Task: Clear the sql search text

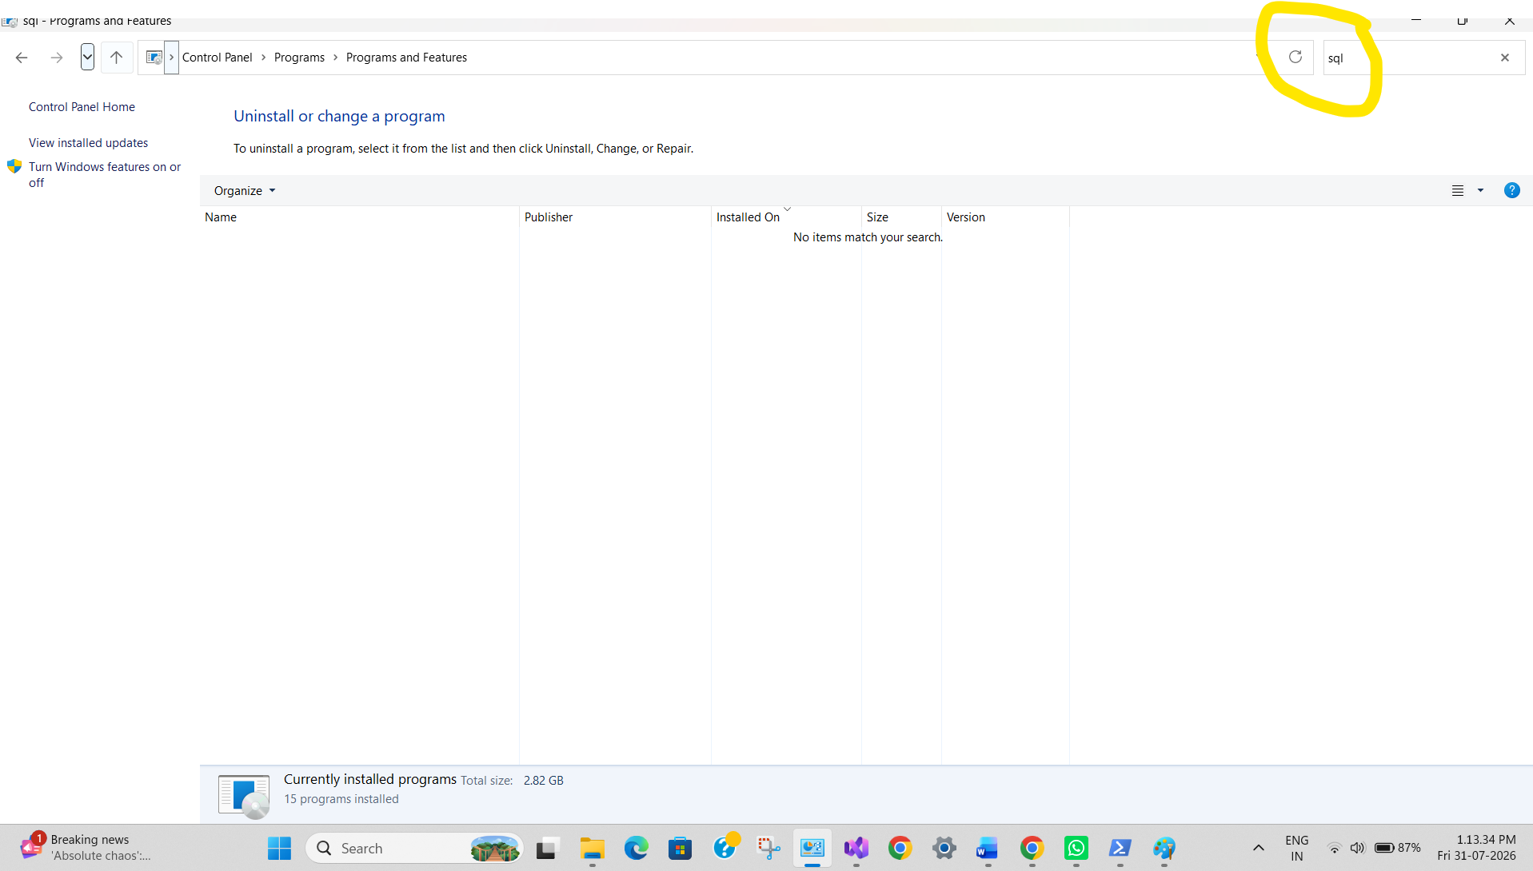Action: point(1505,58)
